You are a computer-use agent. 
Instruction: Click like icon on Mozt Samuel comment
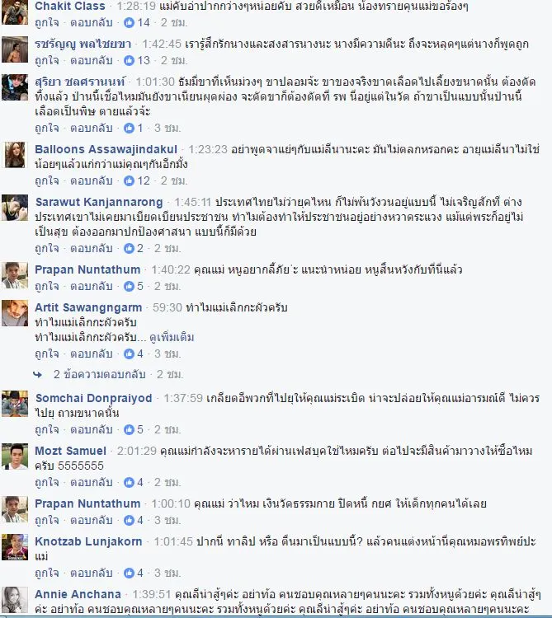coord(129,482)
